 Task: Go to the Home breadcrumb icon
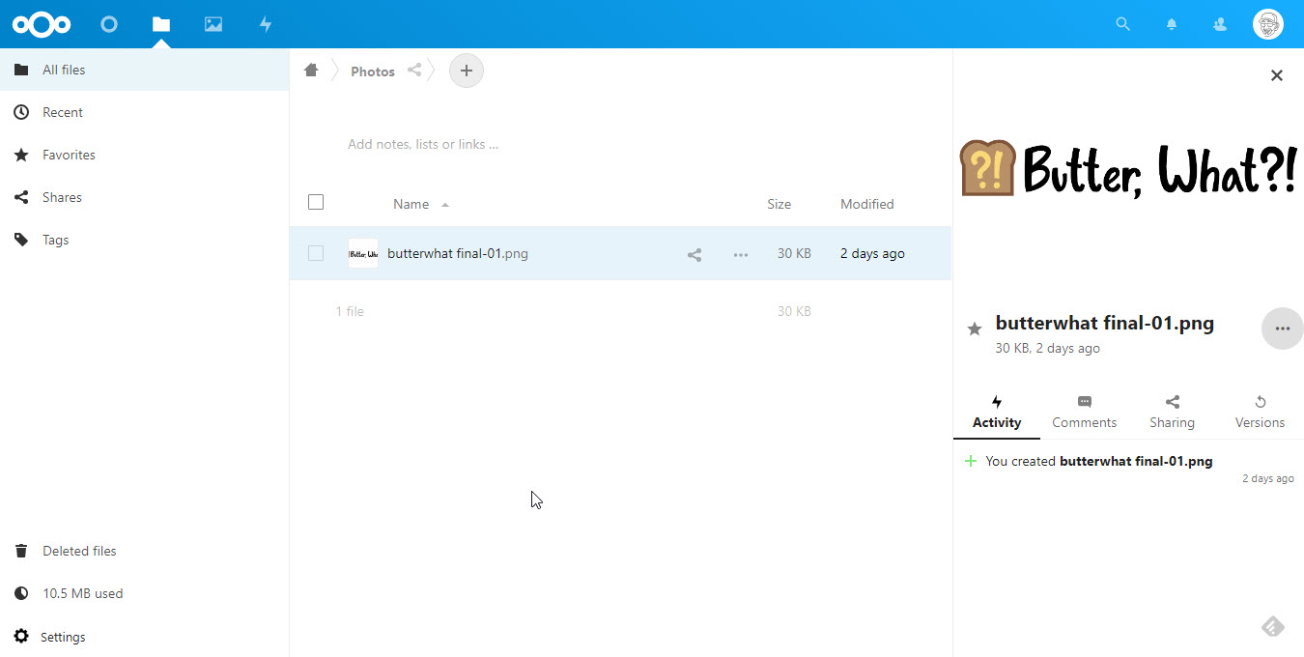point(311,70)
